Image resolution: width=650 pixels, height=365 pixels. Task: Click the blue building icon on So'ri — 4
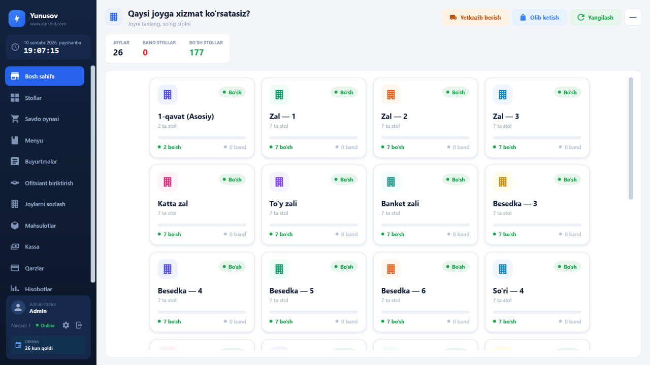pos(503,269)
